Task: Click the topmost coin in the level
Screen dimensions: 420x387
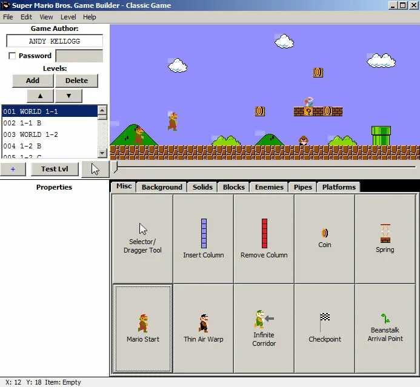Action: 318,73
